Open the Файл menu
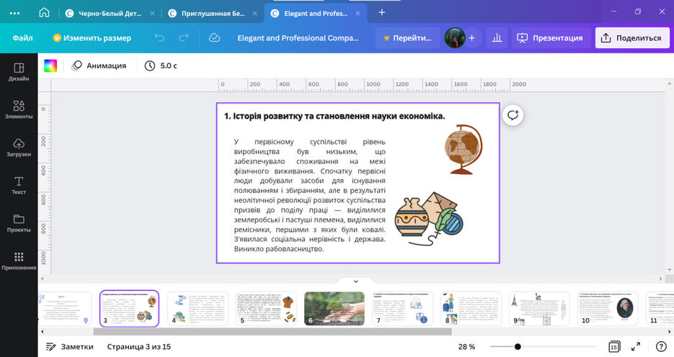 [x=22, y=38]
